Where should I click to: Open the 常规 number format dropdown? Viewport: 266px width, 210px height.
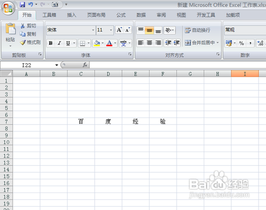245,30
